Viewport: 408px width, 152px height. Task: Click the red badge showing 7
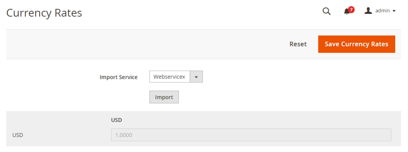pyautogui.click(x=351, y=10)
